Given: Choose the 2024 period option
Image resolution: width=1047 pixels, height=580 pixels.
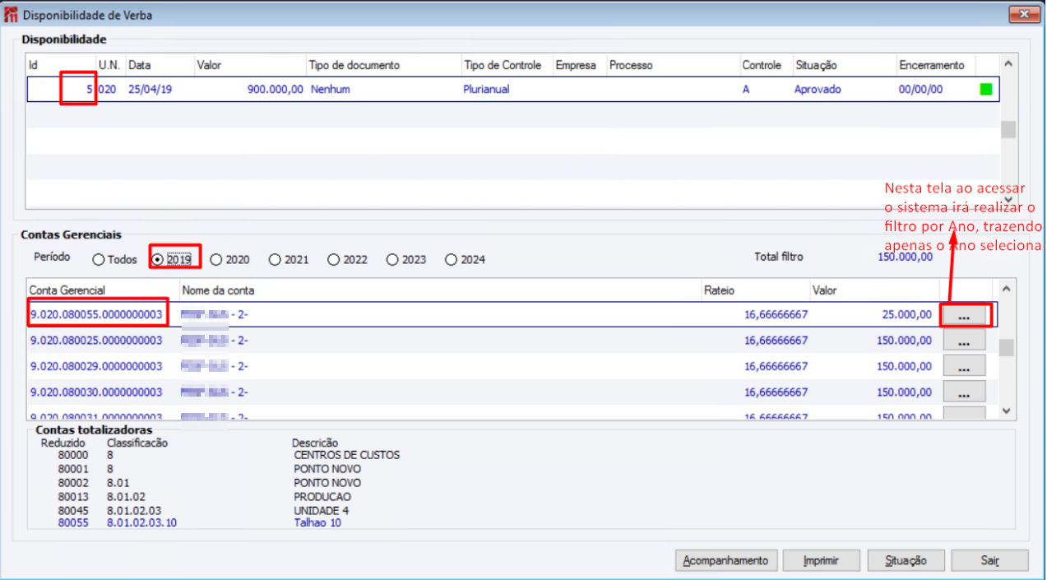Looking at the screenshot, I should click(x=451, y=260).
